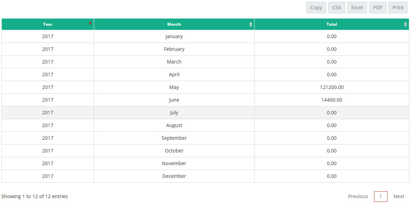This screenshot has width=411, height=206.
Task: Select the June month cell
Action: (x=174, y=100)
